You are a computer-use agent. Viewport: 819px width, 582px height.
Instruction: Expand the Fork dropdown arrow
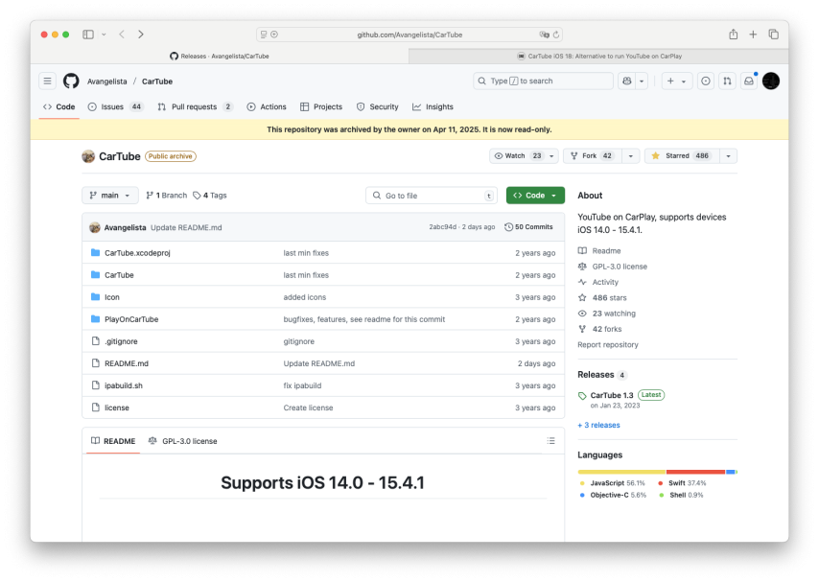click(630, 155)
